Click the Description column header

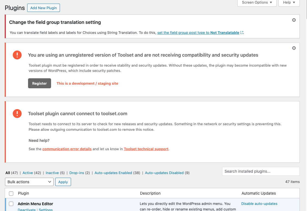coord(150,193)
